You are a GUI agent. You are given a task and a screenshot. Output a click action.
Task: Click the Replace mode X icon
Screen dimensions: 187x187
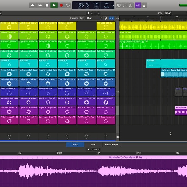pyautogui.click(x=119, y=5)
